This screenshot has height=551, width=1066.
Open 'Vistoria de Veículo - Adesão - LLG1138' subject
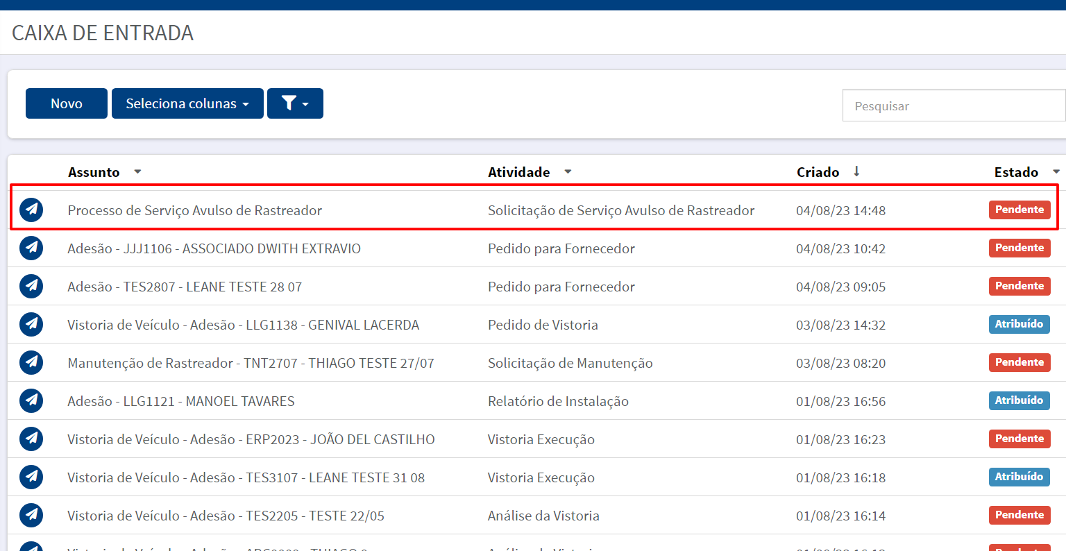(x=244, y=325)
